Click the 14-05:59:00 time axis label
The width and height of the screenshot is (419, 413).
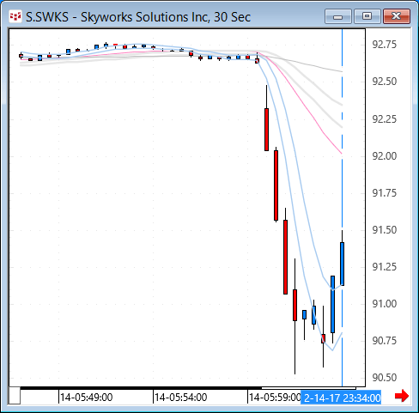[x=275, y=398]
